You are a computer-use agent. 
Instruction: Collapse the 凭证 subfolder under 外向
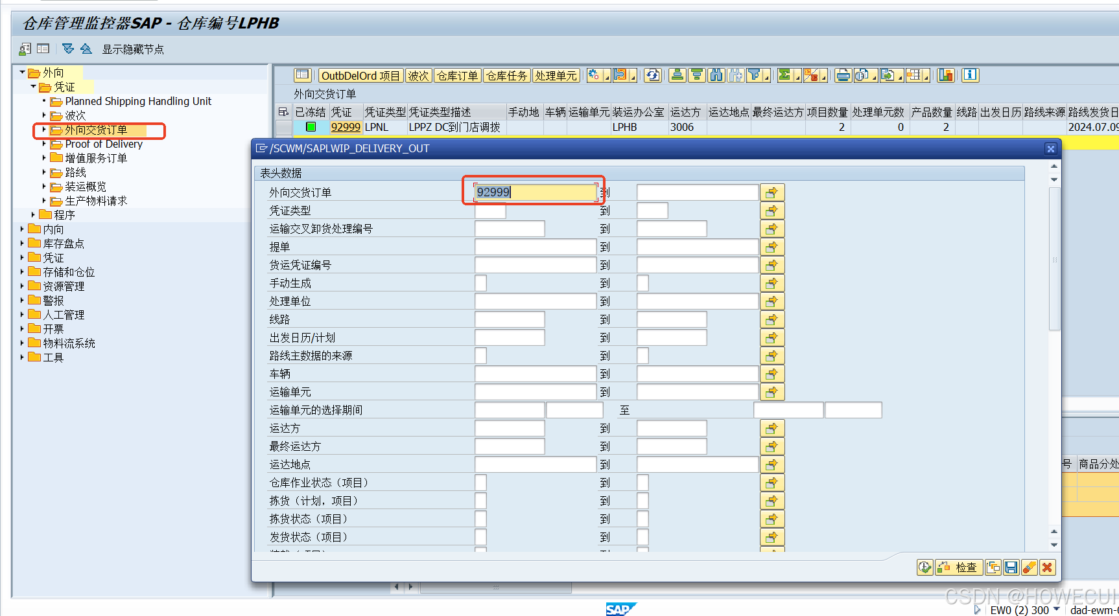[x=33, y=86]
